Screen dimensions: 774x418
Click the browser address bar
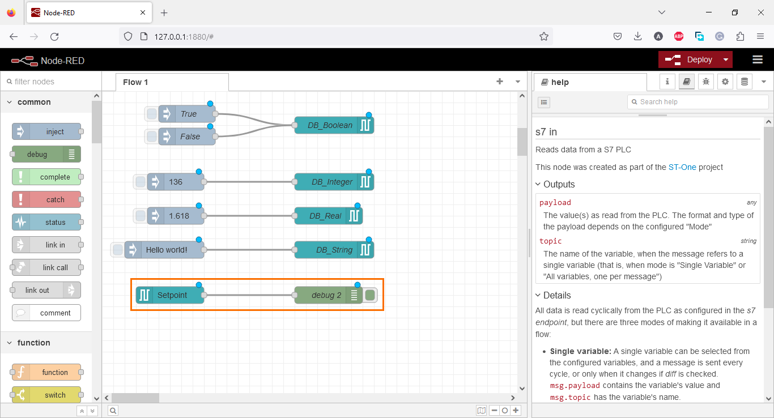point(335,36)
